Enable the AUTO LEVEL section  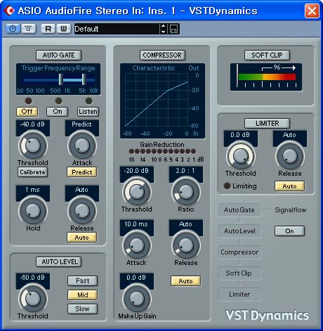[58, 262]
